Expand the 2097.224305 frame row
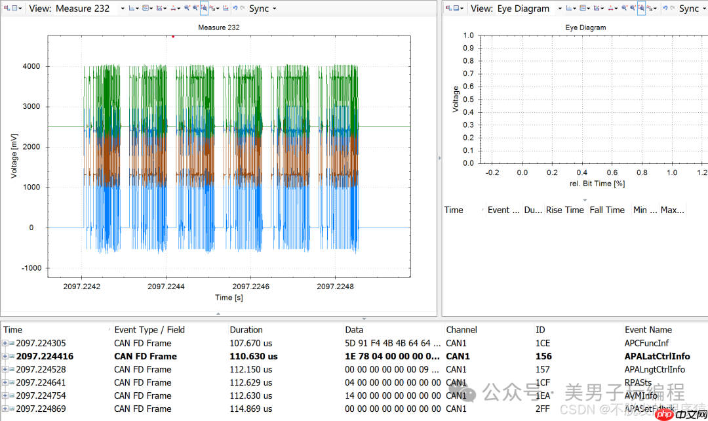 pyautogui.click(x=5, y=343)
